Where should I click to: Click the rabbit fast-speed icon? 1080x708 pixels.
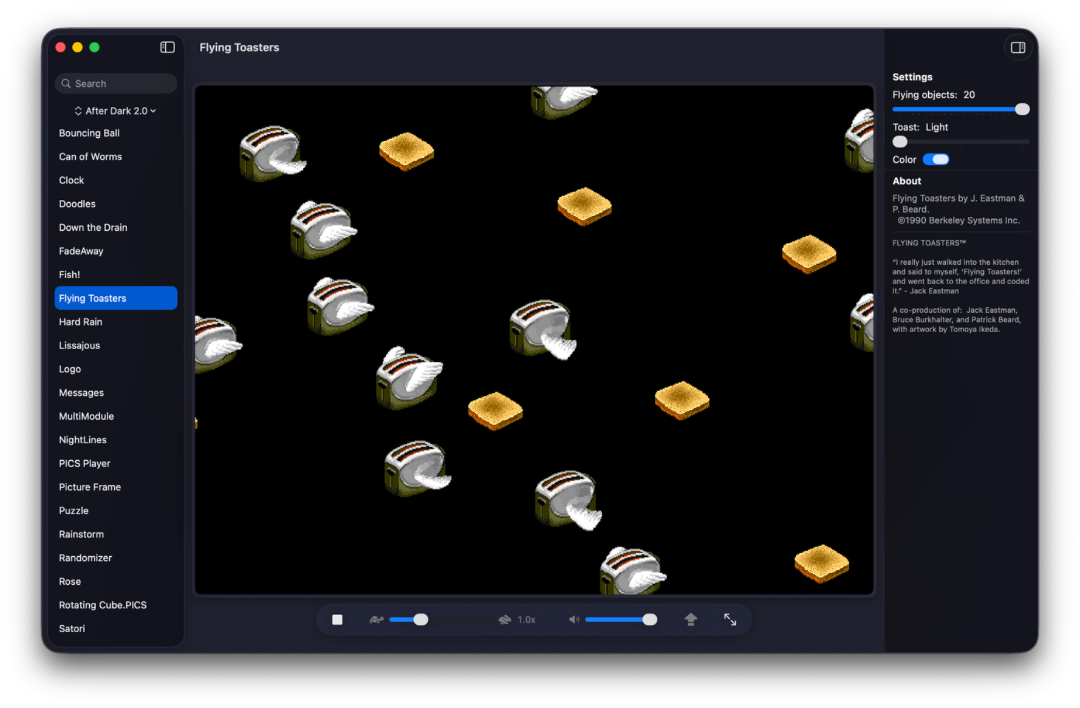coord(504,619)
